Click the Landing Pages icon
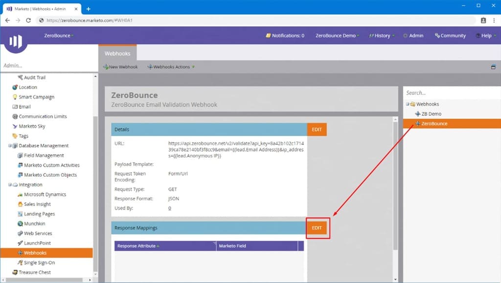501x283 pixels. [x=20, y=214]
